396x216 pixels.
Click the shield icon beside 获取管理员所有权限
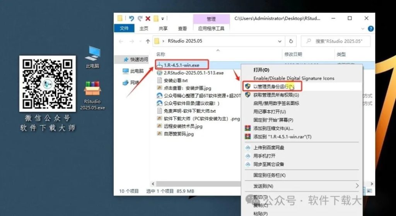coord(247,94)
